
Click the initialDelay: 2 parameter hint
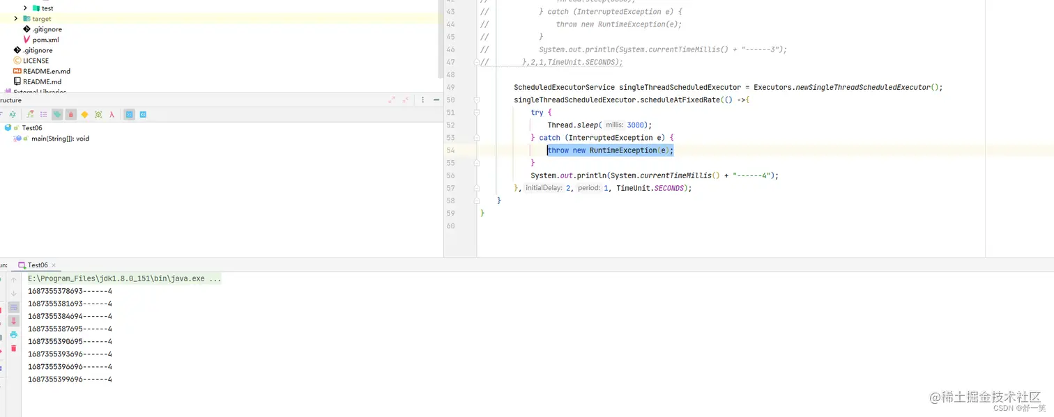(x=549, y=188)
